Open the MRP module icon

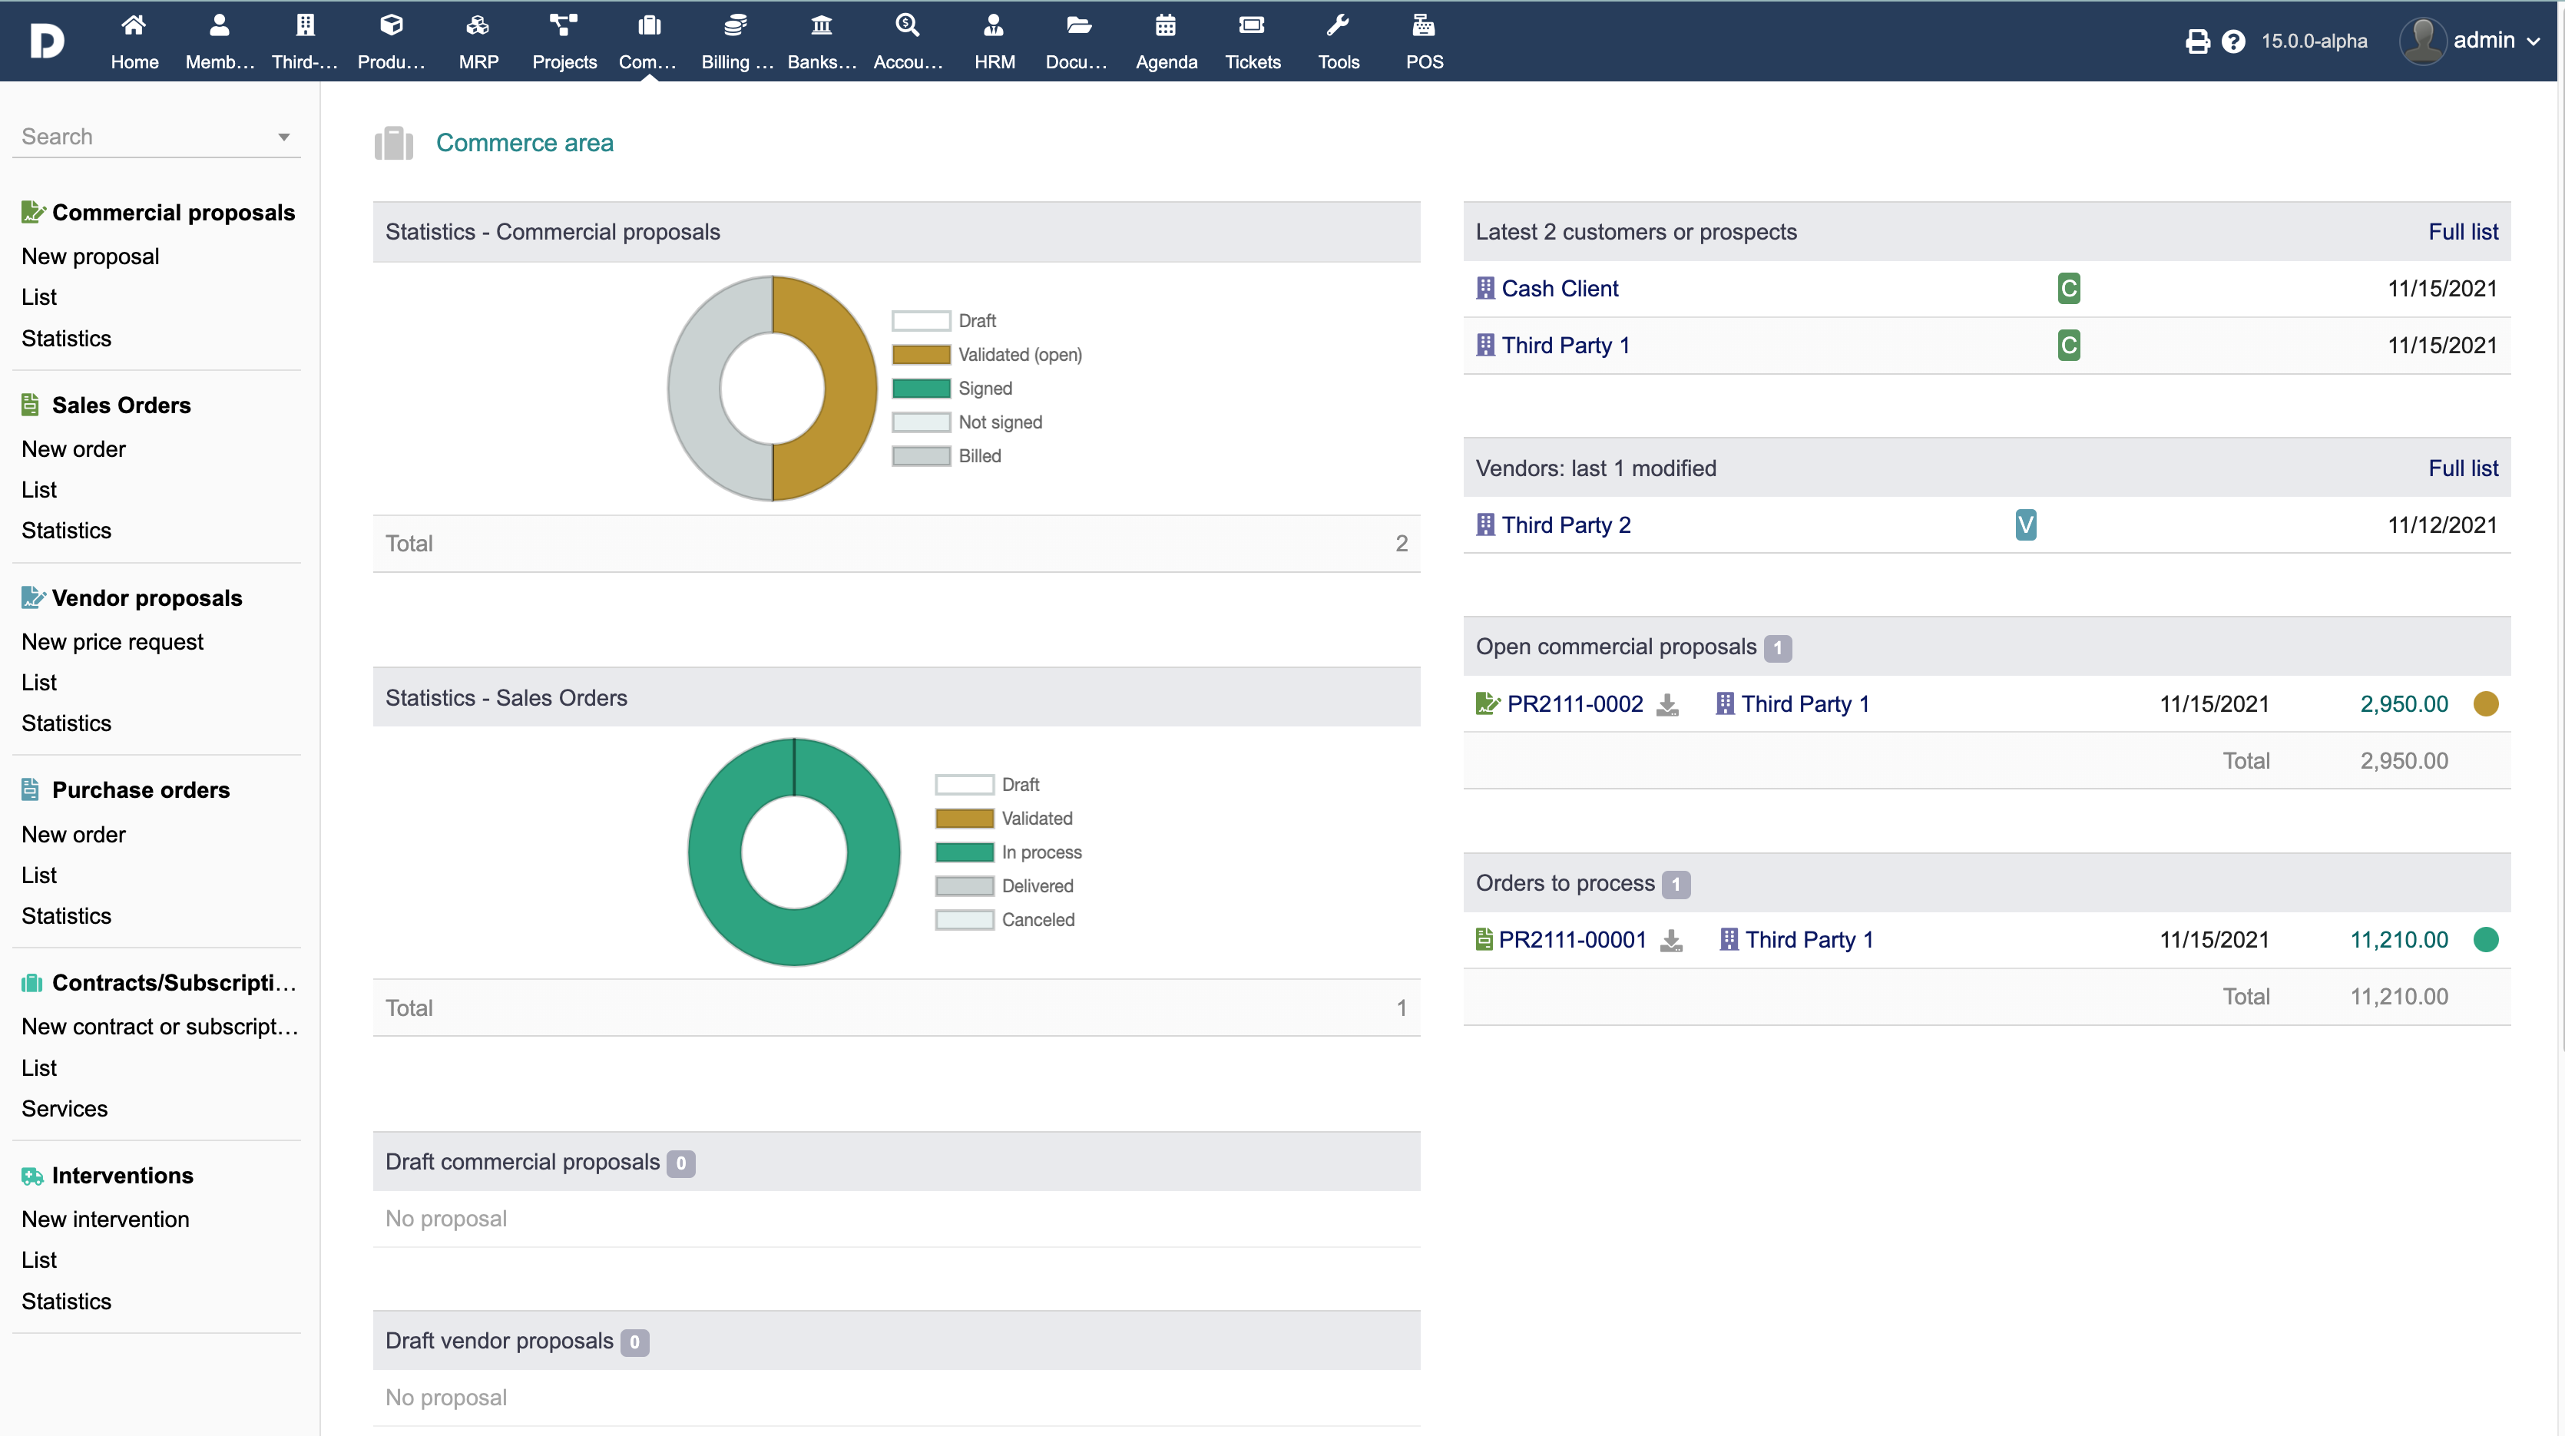[478, 26]
